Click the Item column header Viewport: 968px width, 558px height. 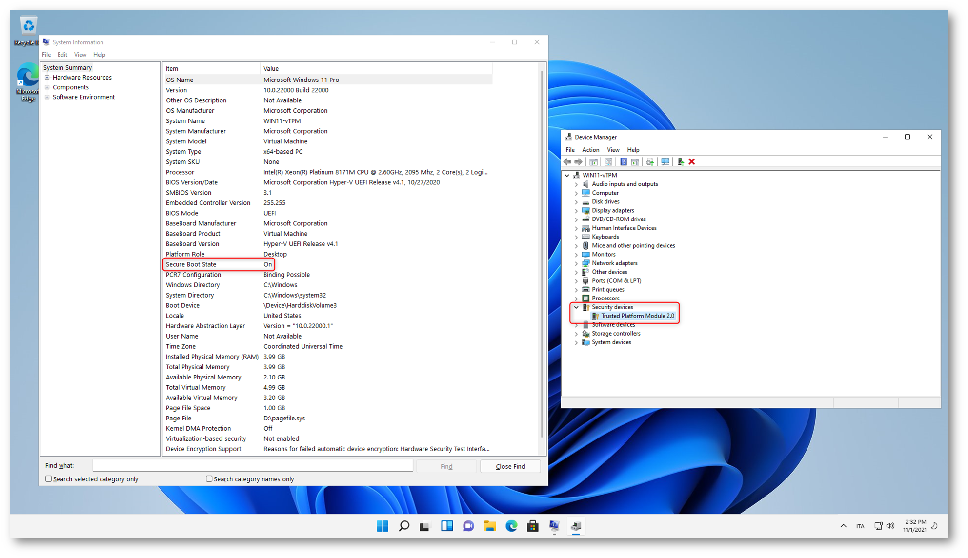point(211,68)
